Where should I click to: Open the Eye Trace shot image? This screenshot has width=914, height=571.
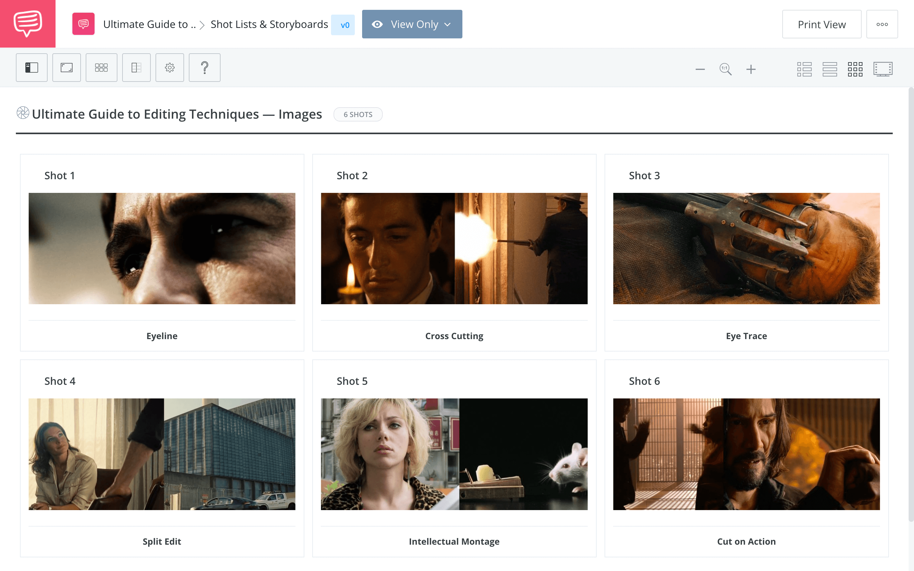point(746,248)
